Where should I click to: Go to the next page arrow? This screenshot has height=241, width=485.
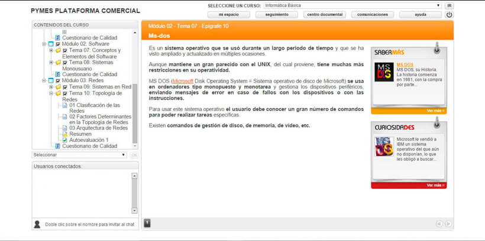(x=448, y=224)
